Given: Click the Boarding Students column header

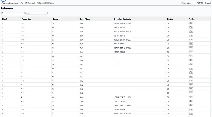Looking at the screenshot, I should pyautogui.click(x=122, y=19).
